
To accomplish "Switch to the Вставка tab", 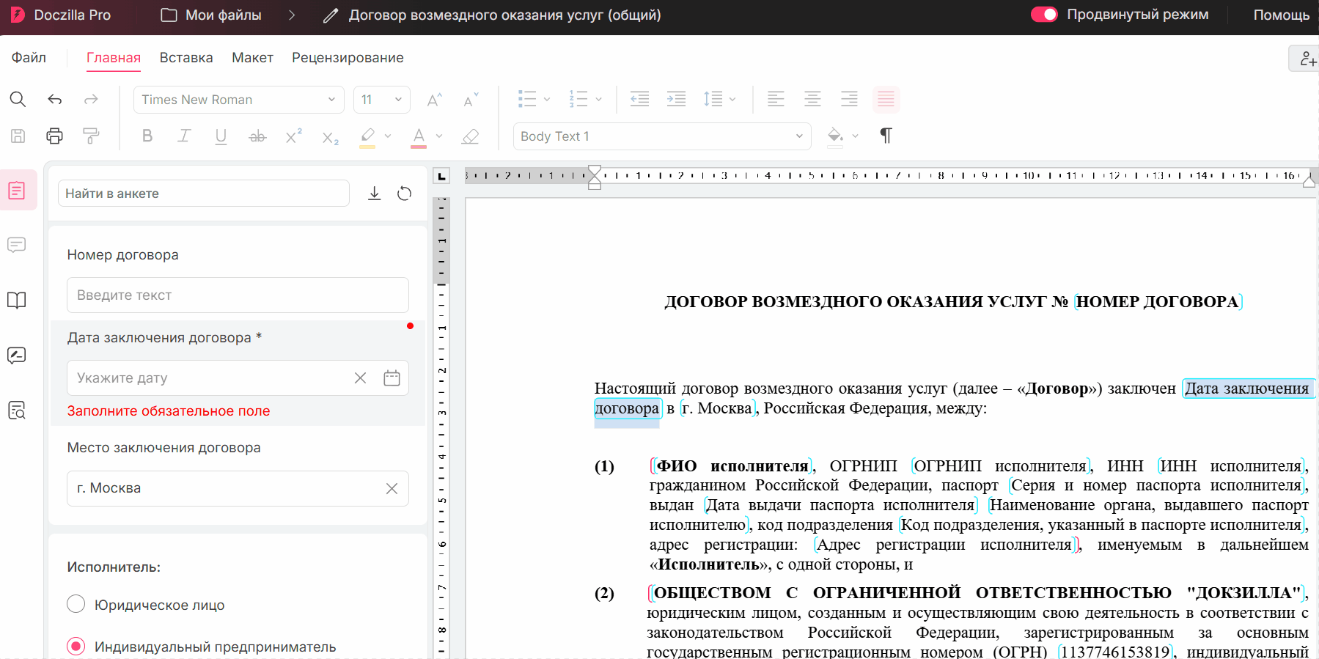I will coord(186,58).
